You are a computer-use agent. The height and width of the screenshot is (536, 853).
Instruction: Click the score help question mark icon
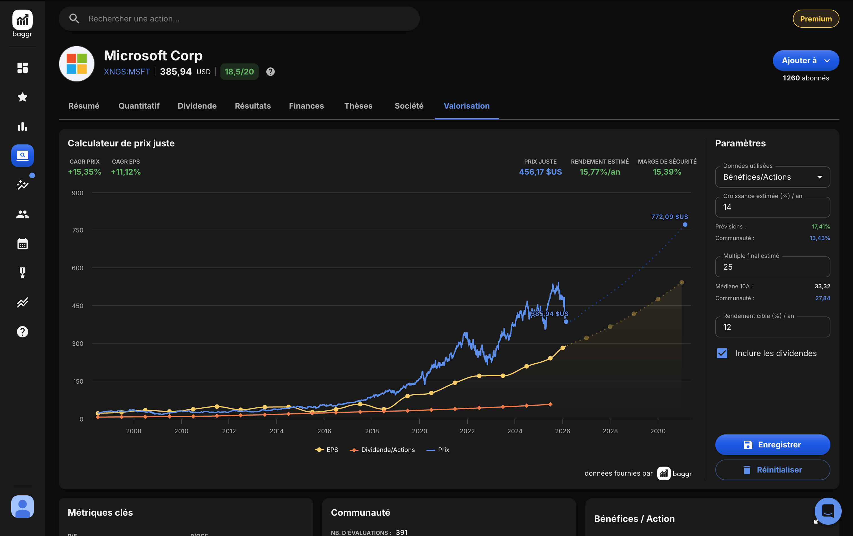tap(270, 72)
